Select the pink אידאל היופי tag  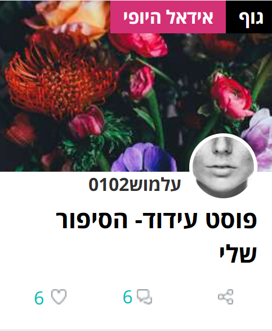[x=168, y=17]
